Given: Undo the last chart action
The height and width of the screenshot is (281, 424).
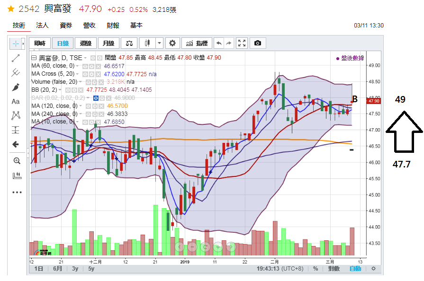Looking at the screenshot, I should pos(219,43).
